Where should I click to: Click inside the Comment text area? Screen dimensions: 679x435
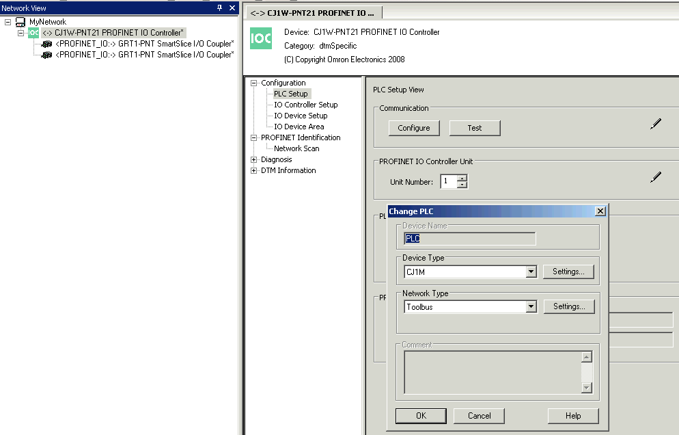click(x=493, y=373)
